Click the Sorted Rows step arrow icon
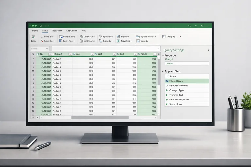The width and height of the screenshot is (251, 167). (167, 104)
